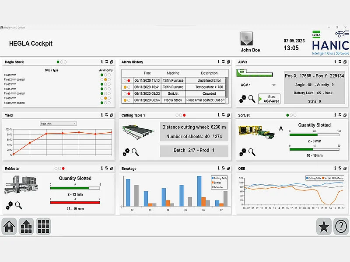Viewport: 350px width, 262px height.
Task: Click the info icon on Hegla Stock panel
Action: [102, 62]
